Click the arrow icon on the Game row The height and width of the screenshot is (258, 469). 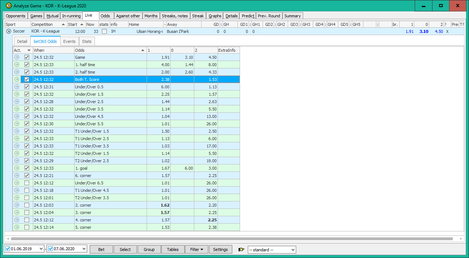click(16, 57)
